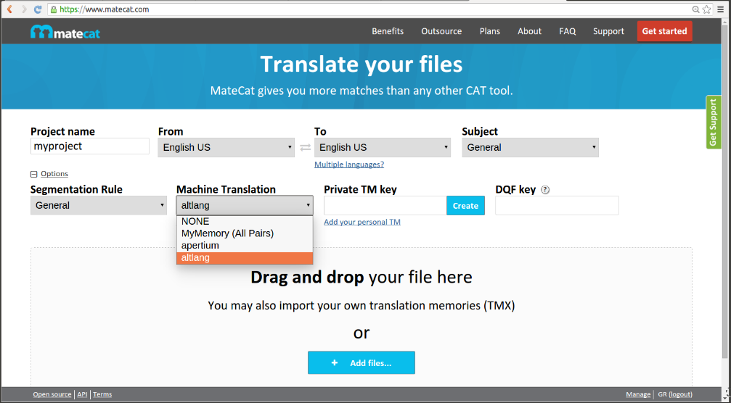731x403 pixels.
Task: Open the API footer link
Action: pyautogui.click(x=82, y=394)
